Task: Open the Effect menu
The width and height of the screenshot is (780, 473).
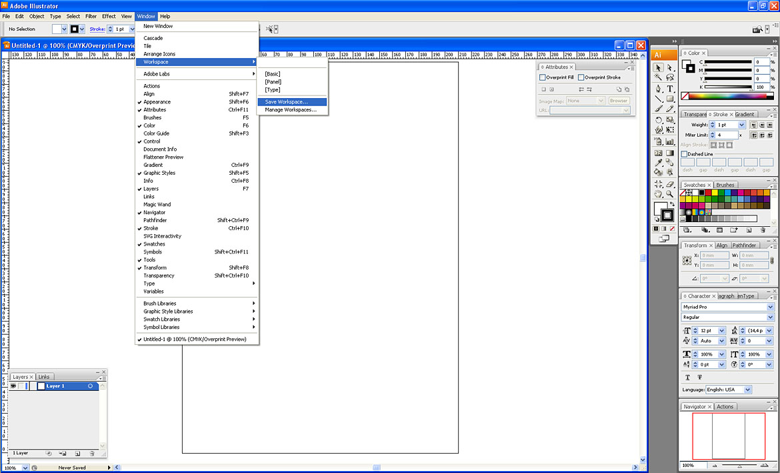Action: coord(109,16)
